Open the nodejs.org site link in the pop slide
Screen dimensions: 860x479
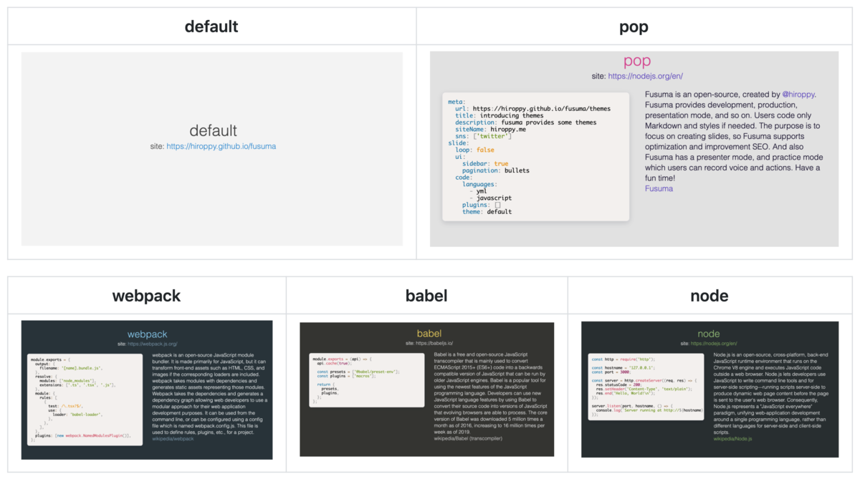click(x=645, y=76)
